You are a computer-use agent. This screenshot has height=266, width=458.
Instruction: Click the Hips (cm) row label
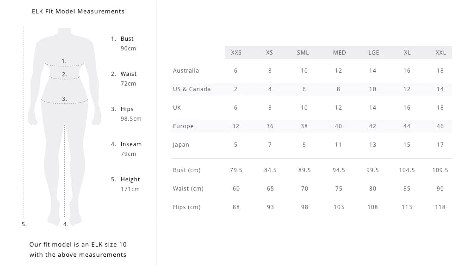[x=186, y=207]
